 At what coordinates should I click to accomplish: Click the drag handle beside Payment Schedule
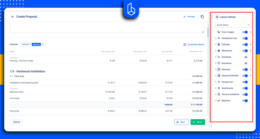coord(216,76)
